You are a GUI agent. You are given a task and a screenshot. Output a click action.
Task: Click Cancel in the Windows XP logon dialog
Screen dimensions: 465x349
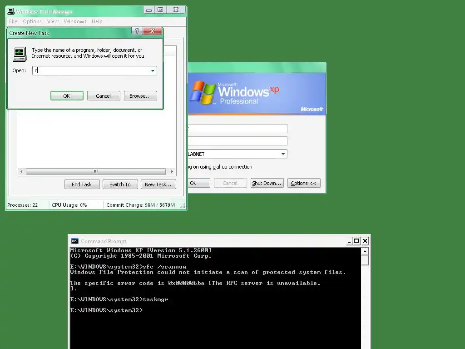(230, 183)
